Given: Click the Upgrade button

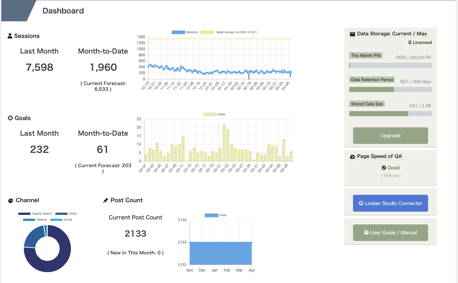Looking at the screenshot, I should point(391,136).
